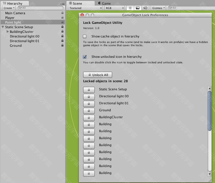This screenshot has height=183, width=215.
Task: Open Hierarchy panel options menu icon
Action: click(62, 4)
